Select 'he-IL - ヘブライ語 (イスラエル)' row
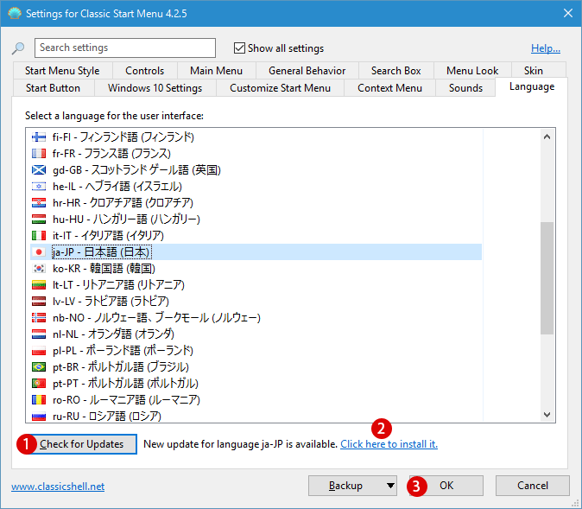 [256, 186]
